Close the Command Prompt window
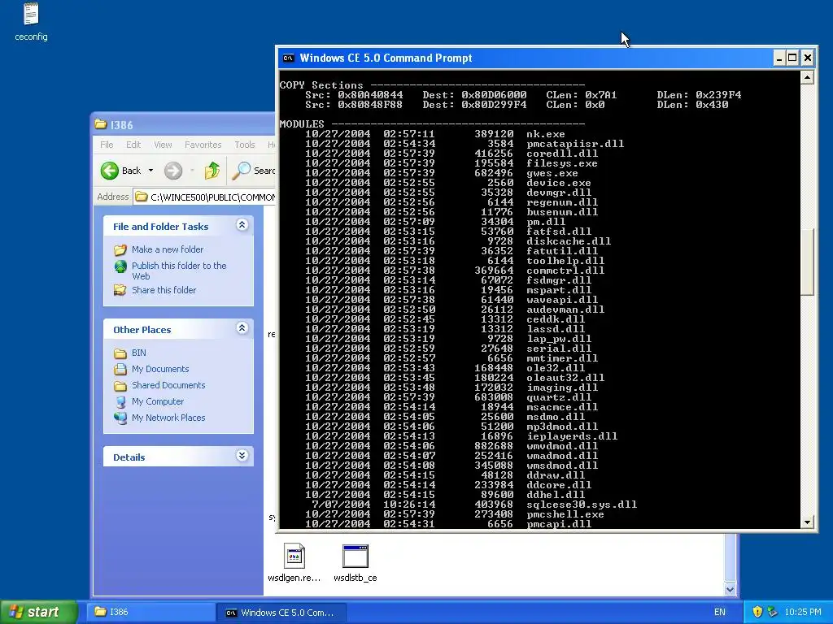This screenshot has width=833, height=624. pyautogui.click(x=808, y=58)
